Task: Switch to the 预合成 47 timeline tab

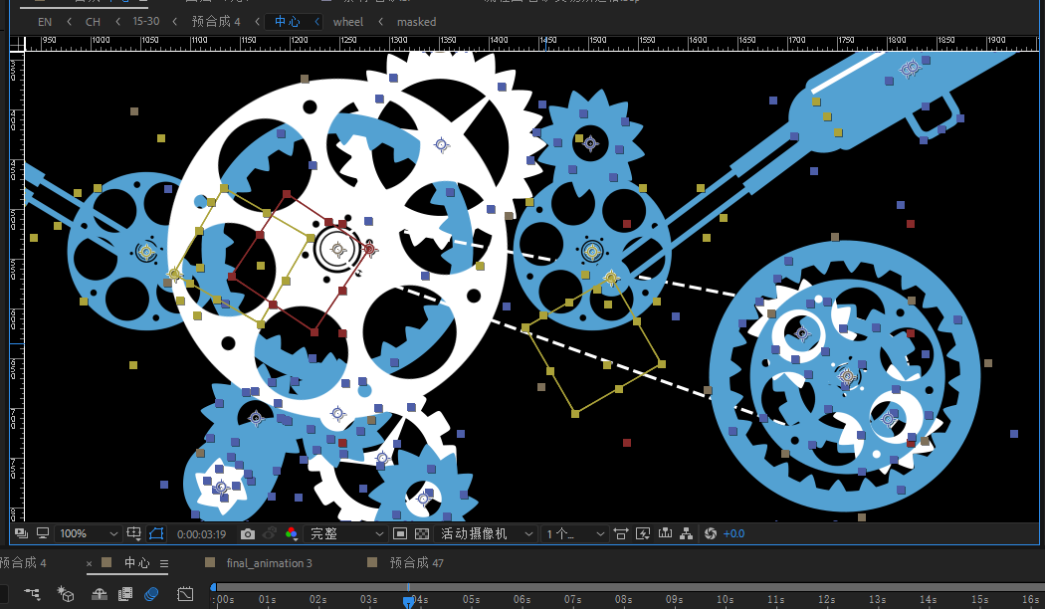Action: point(416,563)
